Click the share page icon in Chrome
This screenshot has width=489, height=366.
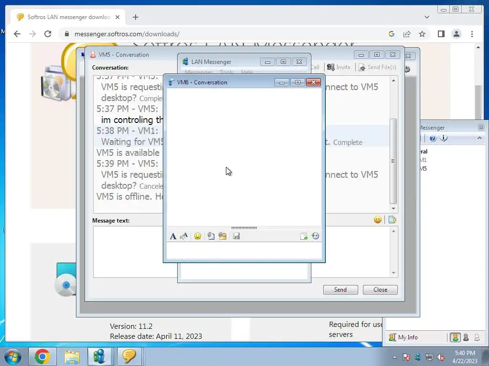point(407,34)
